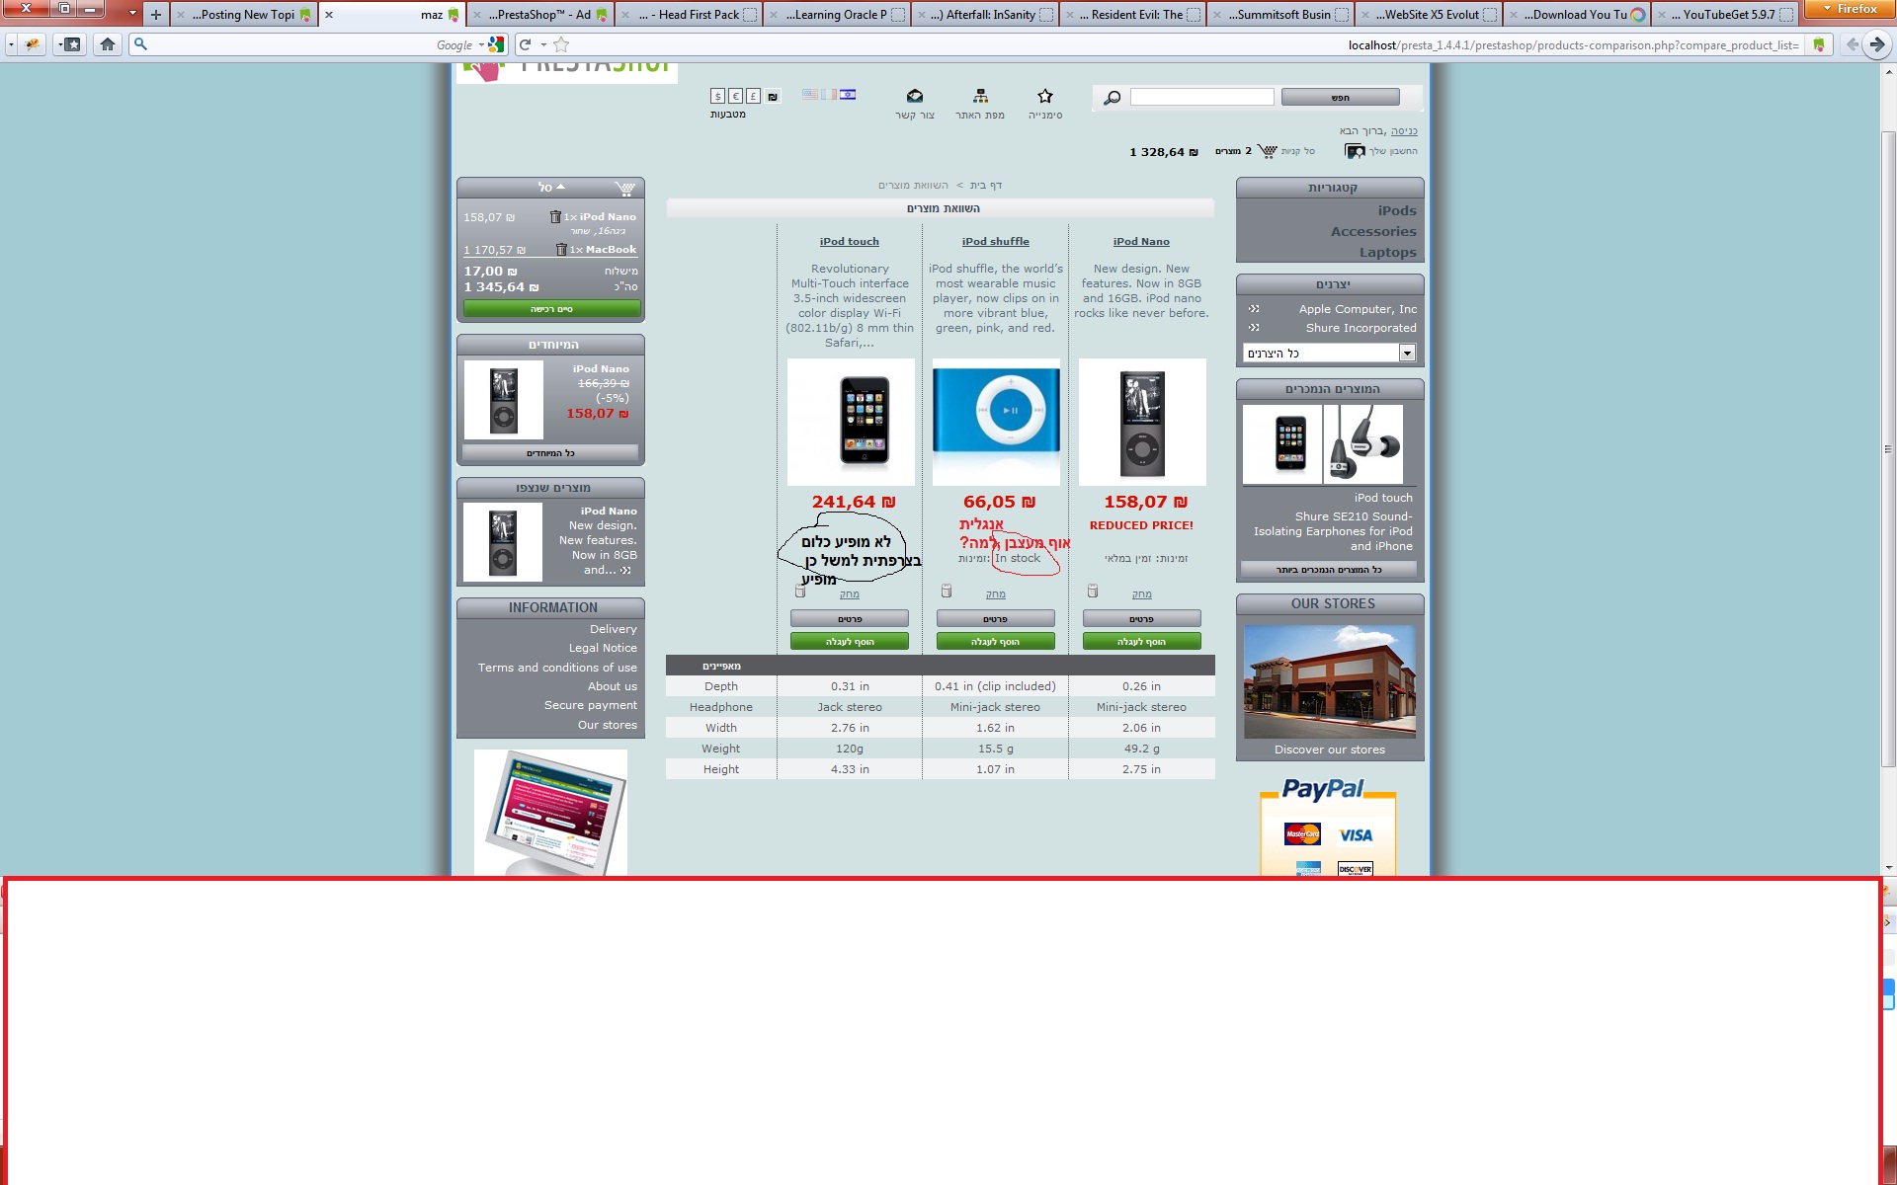Open the Terms and conditions of use link
1897x1185 pixels.
[x=557, y=668]
